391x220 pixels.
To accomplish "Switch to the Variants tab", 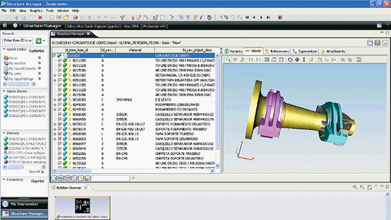I will 233,51.
